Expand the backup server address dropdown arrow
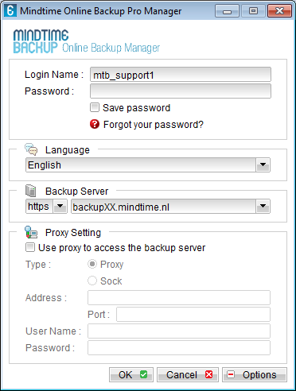The image size is (296, 391). [263, 206]
